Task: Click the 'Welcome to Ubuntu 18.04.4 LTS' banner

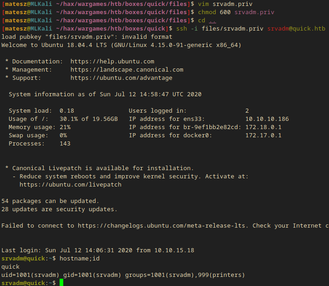Action: point(121,45)
